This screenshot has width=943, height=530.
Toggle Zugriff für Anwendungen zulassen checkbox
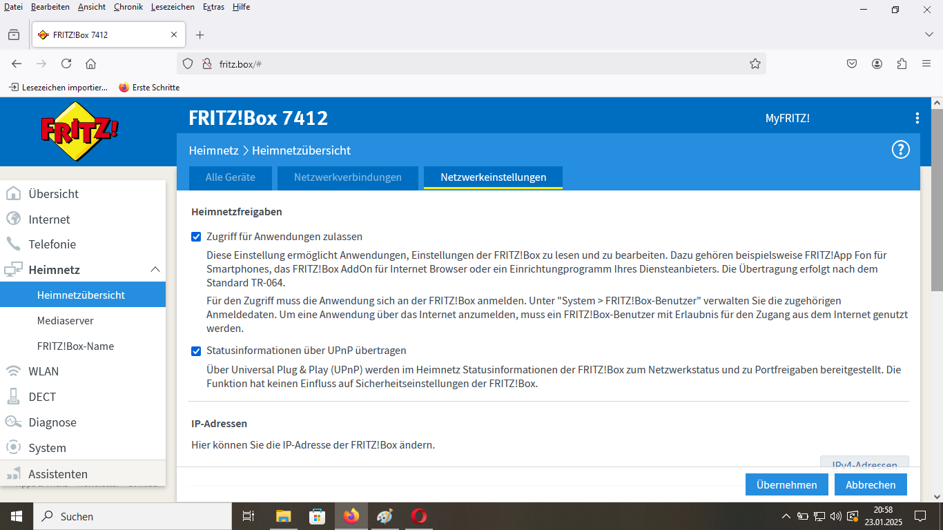click(196, 237)
